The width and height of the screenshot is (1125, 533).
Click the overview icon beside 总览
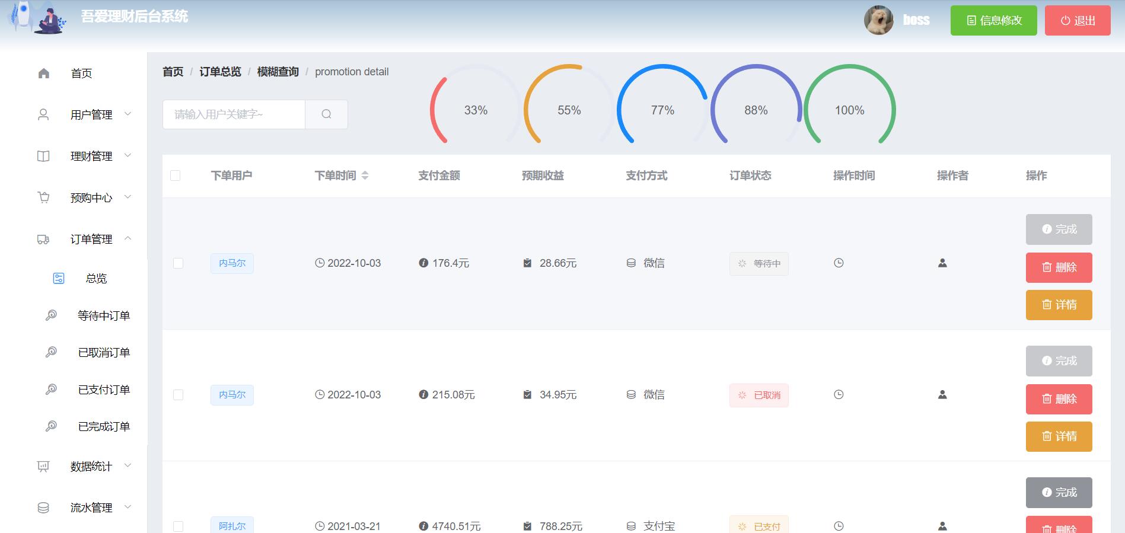(59, 278)
